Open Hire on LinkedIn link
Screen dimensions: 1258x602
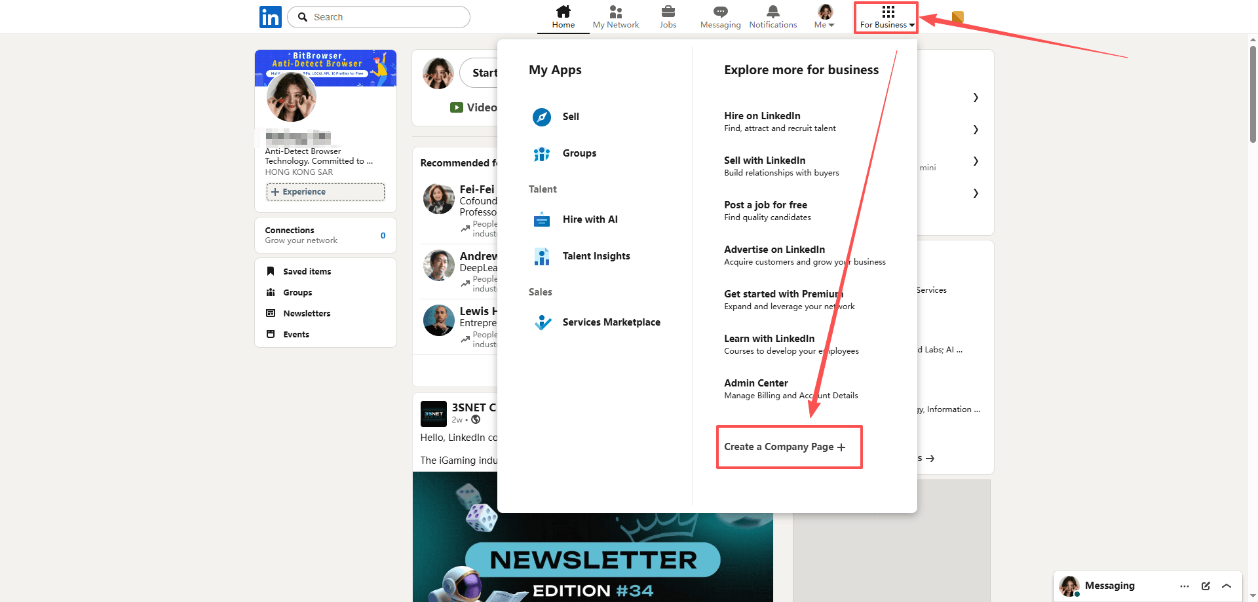[x=780, y=122]
